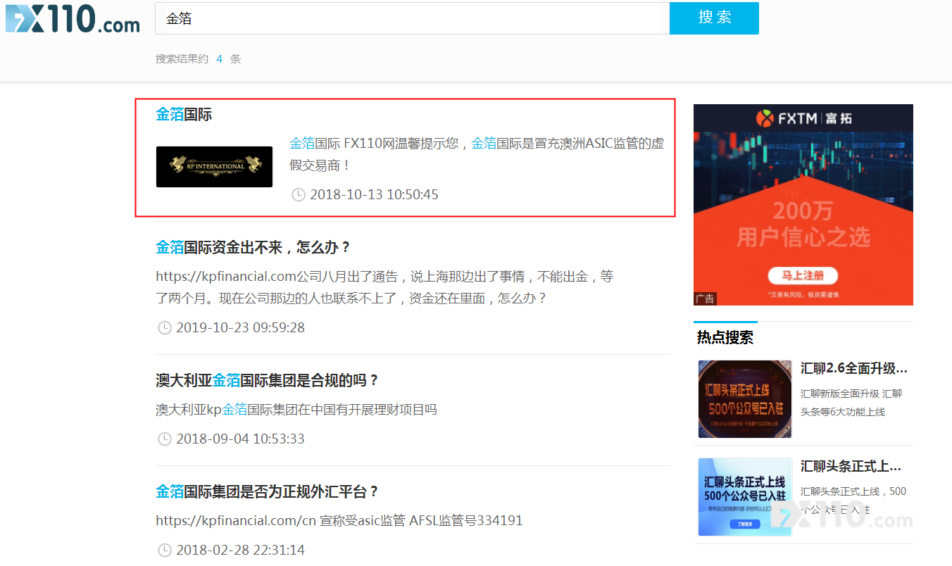Image resolution: width=952 pixels, height=566 pixels.
Task: Click the kpfinancial.com公司八月 description text
Action: point(384,287)
